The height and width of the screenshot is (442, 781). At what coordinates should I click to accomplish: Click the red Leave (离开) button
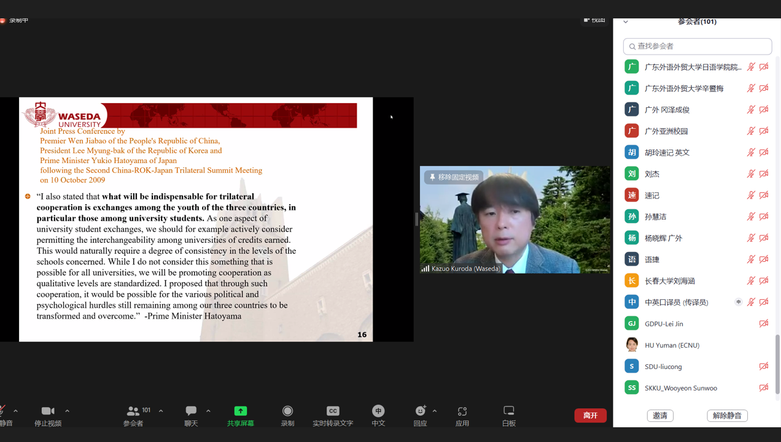[590, 416]
